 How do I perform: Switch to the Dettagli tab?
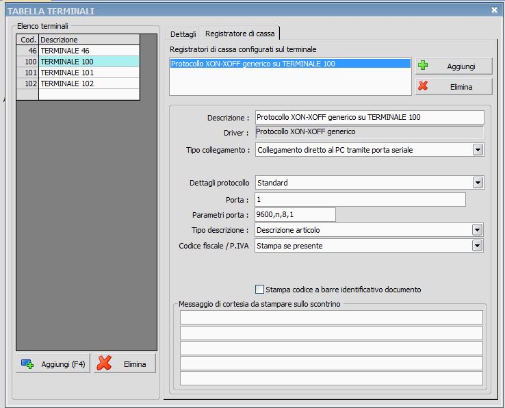coord(183,34)
